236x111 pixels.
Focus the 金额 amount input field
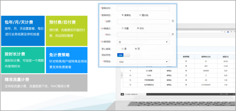pos(143,22)
